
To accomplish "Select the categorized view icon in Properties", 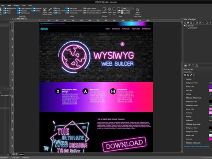I will tap(185, 75).
